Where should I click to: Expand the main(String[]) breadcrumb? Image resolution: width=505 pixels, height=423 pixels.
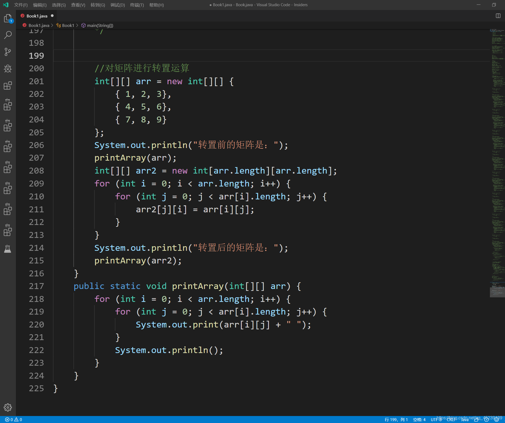pos(100,25)
